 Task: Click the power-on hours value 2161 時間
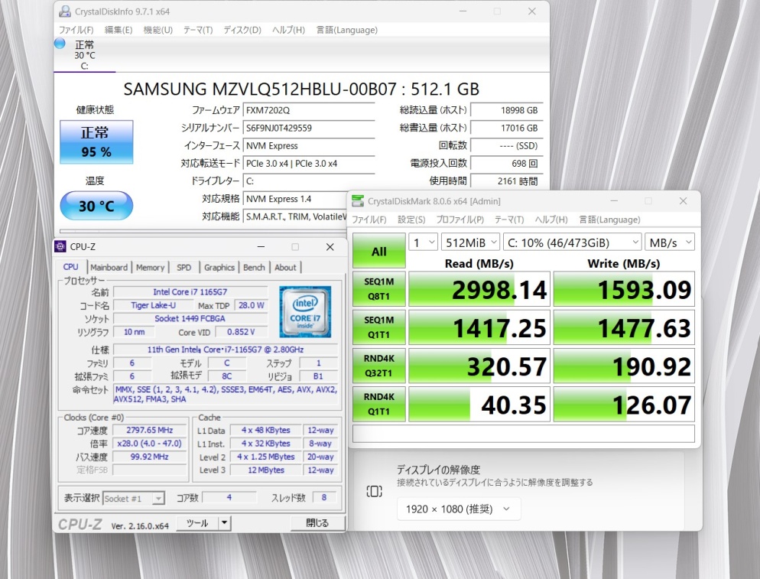[x=506, y=181]
